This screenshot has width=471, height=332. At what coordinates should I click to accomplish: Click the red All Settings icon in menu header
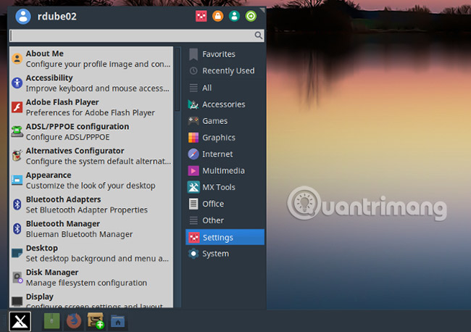point(201,16)
